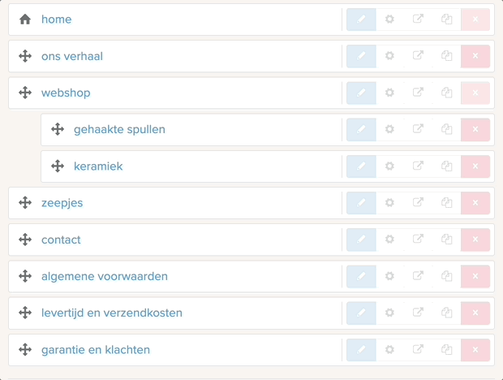Open 'gehaakte spullen' page in new window
Image resolution: width=503 pixels, height=380 pixels.
coord(418,129)
